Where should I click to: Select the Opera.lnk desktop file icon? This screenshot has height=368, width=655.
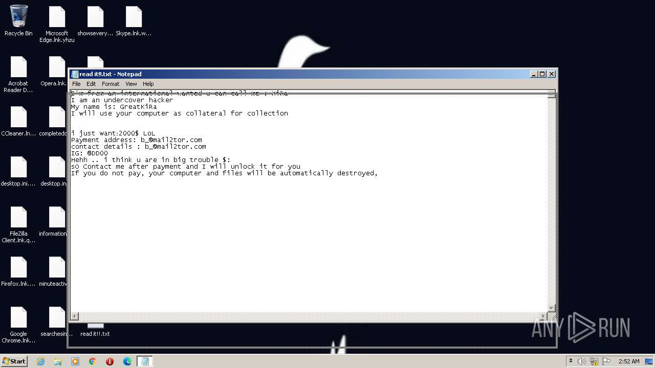54,71
